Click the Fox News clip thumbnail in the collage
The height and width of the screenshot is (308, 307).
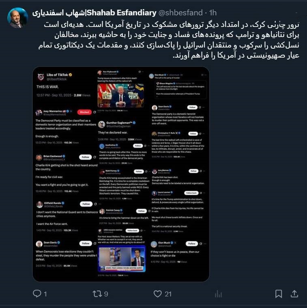click(x=122, y=259)
